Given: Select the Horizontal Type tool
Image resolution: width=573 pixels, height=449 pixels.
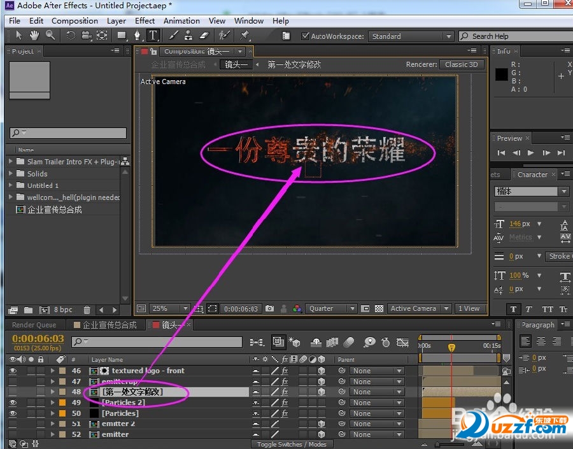Looking at the screenshot, I should tap(153, 36).
